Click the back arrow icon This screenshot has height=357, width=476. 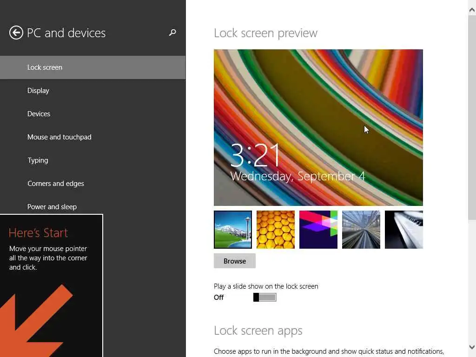tap(16, 33)
